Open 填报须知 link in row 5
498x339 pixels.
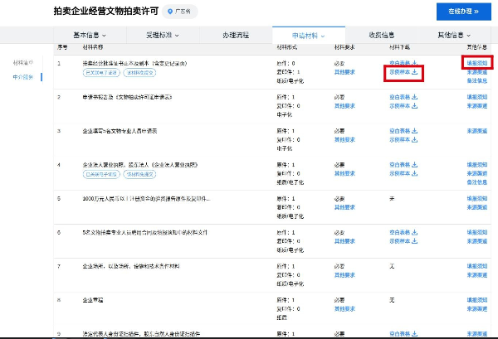[477, 199]
